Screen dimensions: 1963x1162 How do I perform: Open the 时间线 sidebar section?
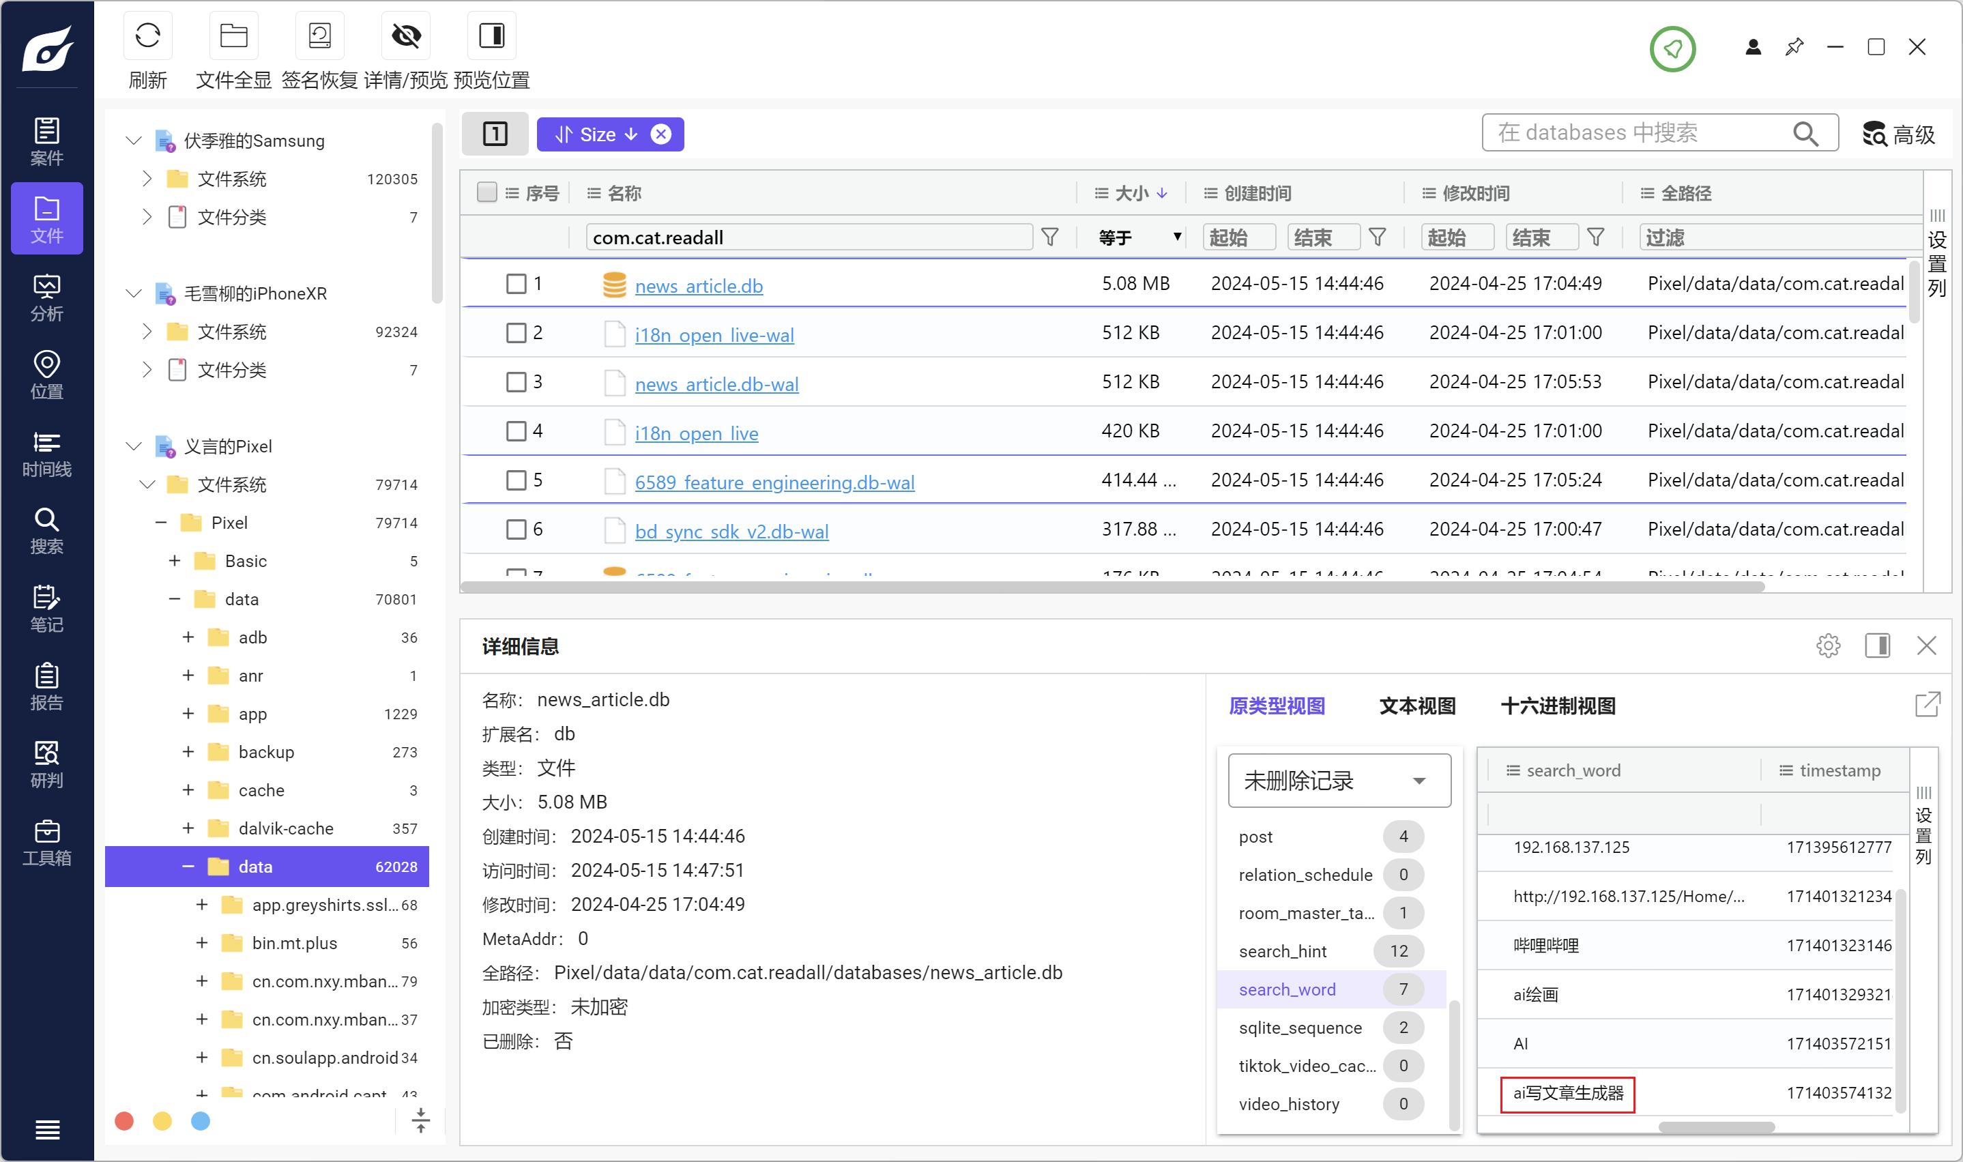pyautogui.click(x=47, y=453)
